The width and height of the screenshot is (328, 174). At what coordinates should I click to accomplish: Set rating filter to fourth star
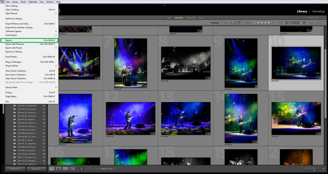pos(269,23)
